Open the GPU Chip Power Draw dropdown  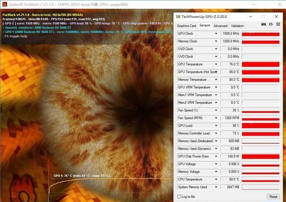click(x=216, y=156)
